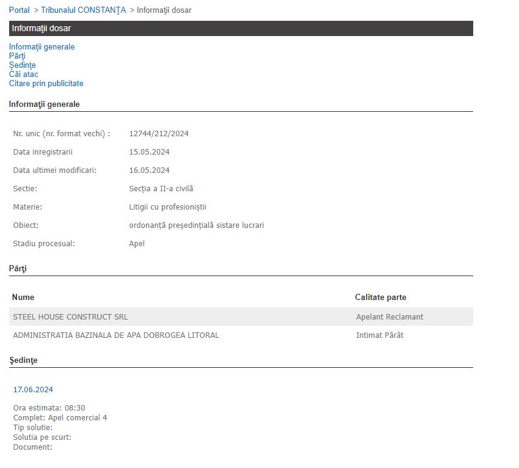
Task: Click the blue Ședințe navigation link
Action: [x=22, y=65]
